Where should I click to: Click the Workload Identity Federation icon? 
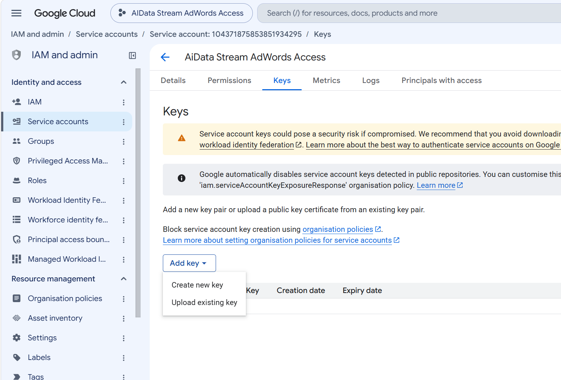pyautogui.click(x=17, y=200)
